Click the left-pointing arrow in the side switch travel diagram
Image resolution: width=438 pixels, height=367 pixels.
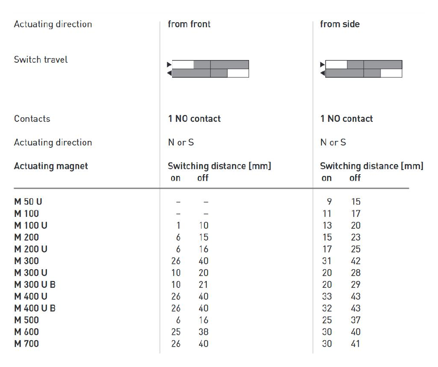pyautogui.click(x=323, y=73)
